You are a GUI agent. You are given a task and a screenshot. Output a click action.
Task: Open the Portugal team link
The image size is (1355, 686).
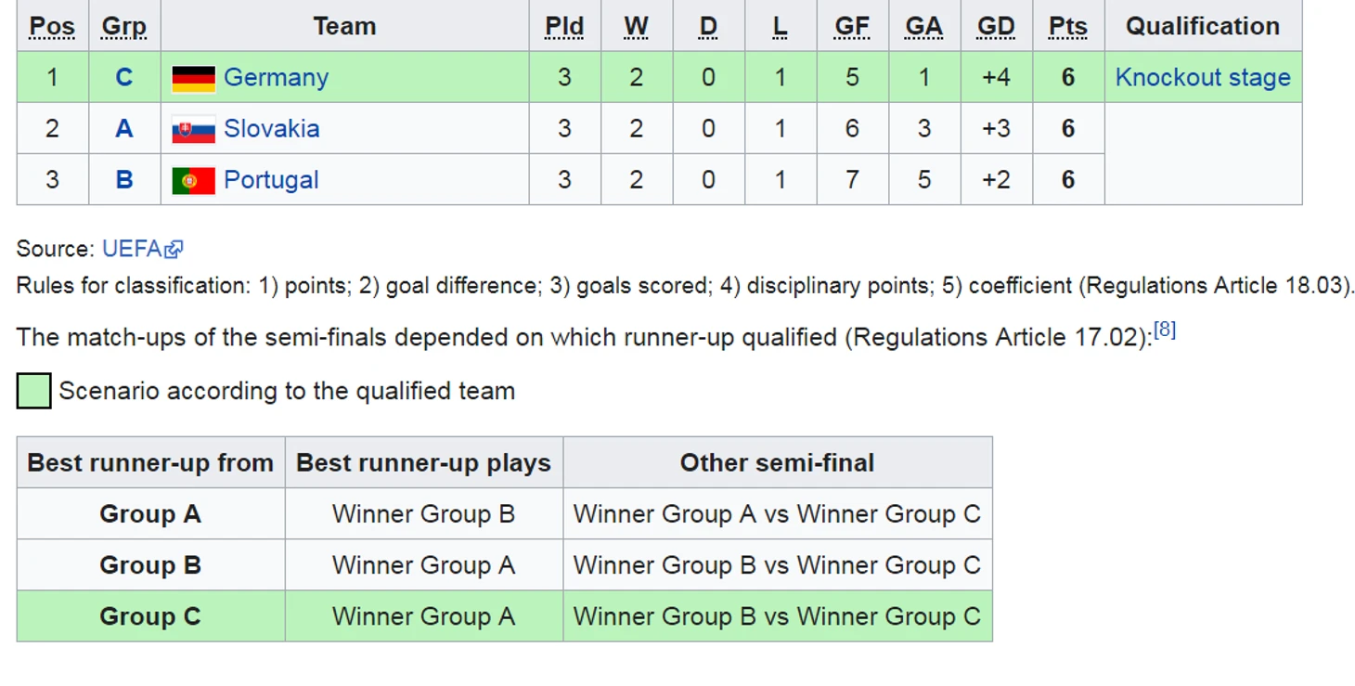pyautogui.click(x=271, y=179)
